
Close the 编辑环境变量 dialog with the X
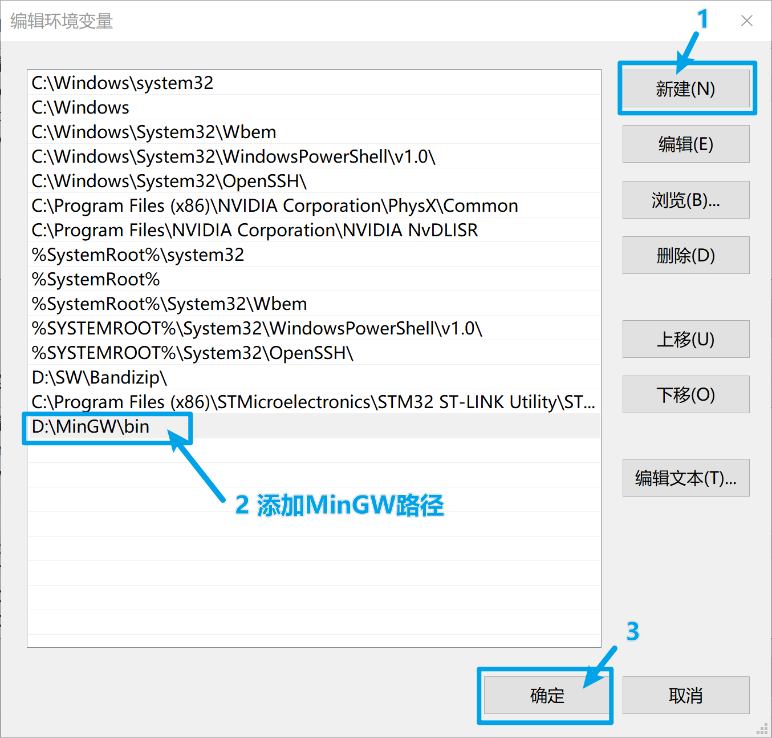(746, 21)
